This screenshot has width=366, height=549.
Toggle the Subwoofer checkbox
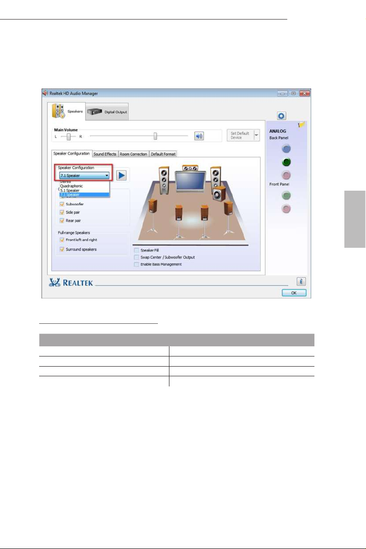pyautogui.click(x=62, y=204)
